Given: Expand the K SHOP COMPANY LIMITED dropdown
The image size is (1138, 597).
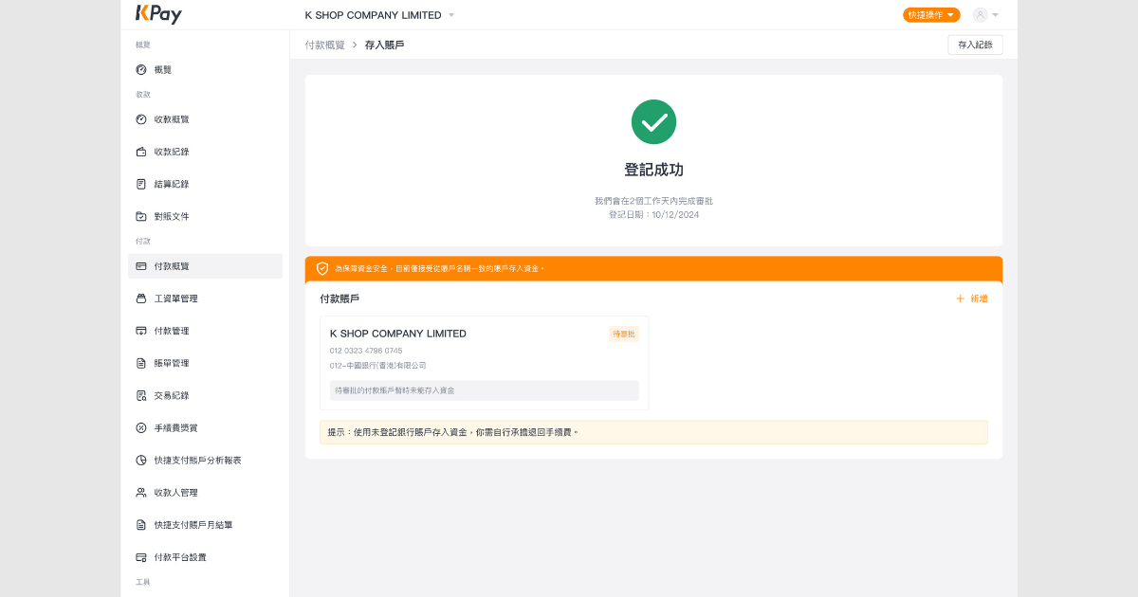Looking at the screenshot, I should 451,15.
